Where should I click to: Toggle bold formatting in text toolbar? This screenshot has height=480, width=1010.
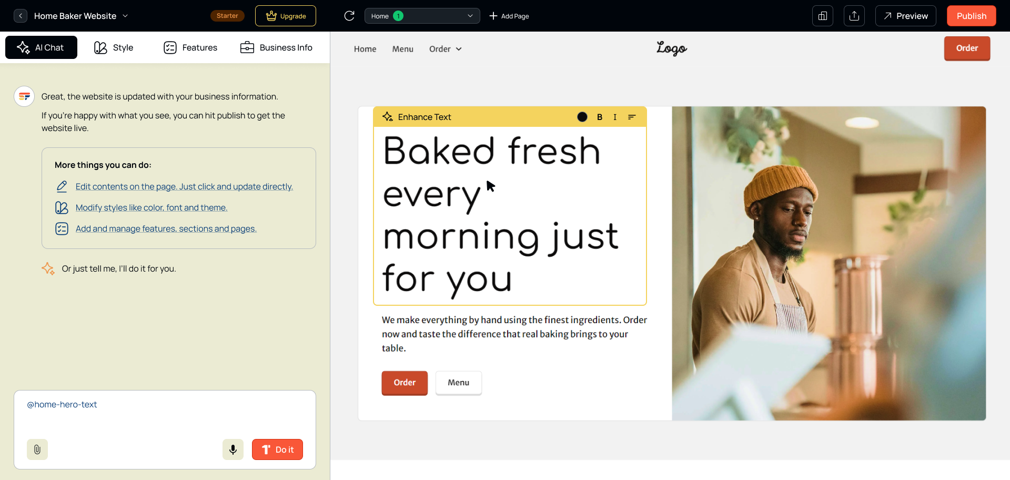tap(600, 117)
